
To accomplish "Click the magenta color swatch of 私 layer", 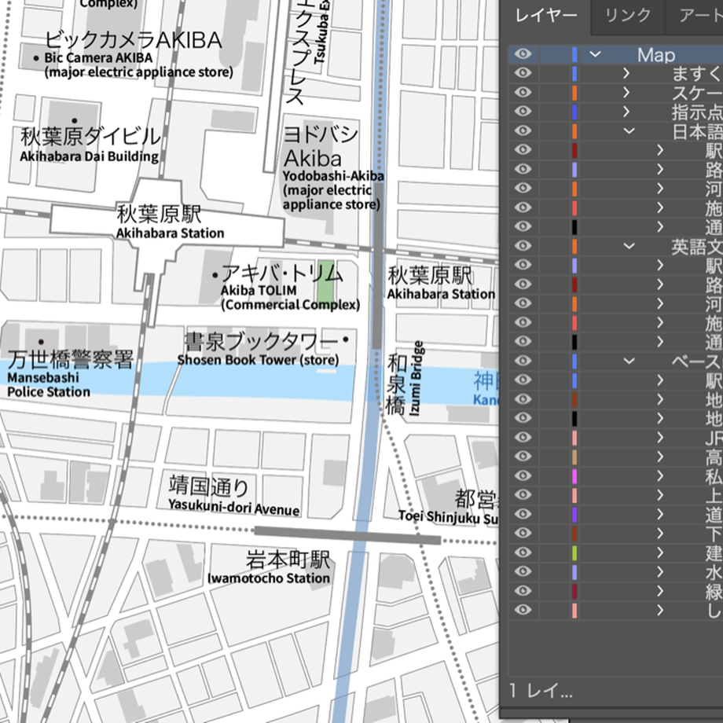I will (574, 476).
